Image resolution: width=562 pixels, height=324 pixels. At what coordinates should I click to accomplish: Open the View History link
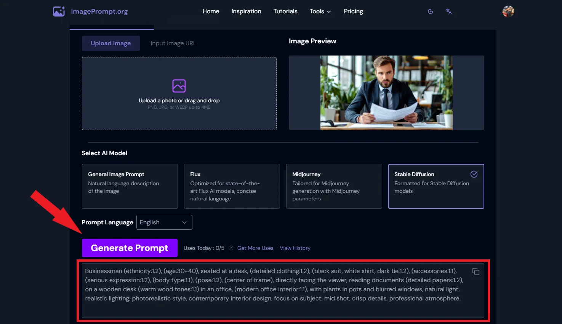[x=295, y=248]
